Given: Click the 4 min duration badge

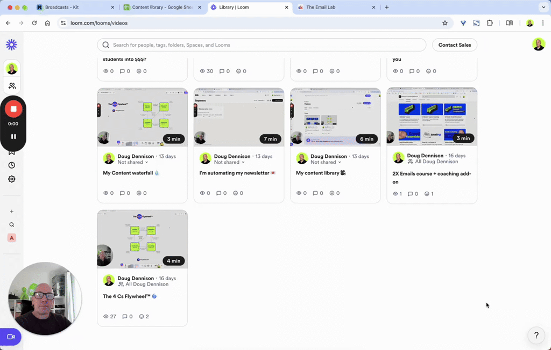Looking at the screenshot, I should tap(174, 261).
